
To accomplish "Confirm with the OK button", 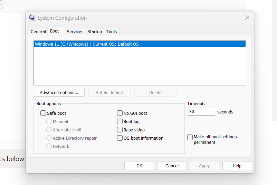I will point(139,166).
